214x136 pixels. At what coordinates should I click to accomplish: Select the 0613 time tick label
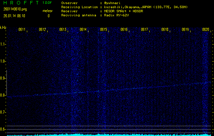coord(63,30)
